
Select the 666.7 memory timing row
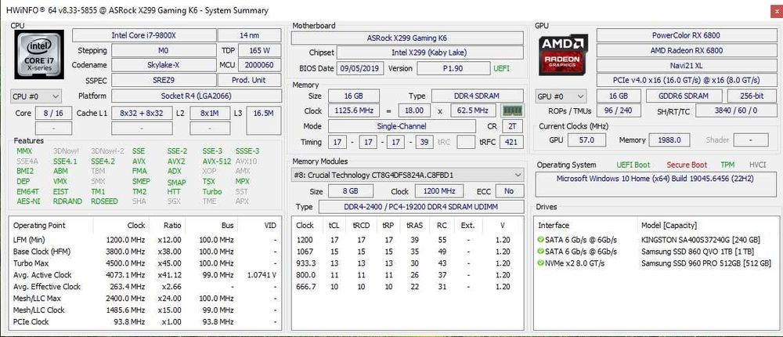tap(407, 287)
